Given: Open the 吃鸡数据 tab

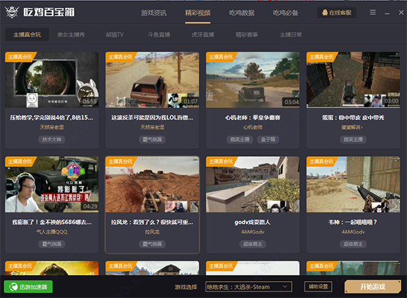Looking at the screenshot, I should coord(241,13).
